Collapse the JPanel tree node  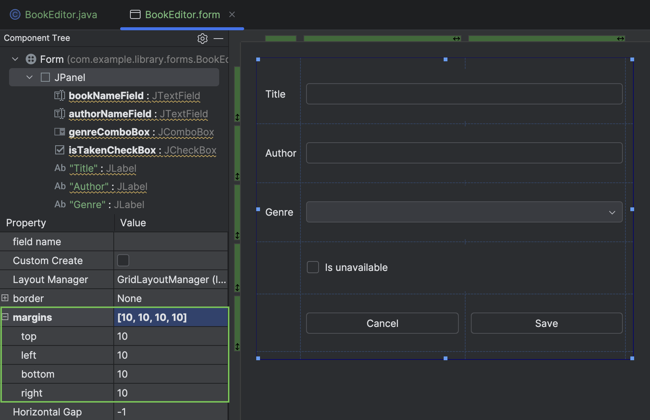pos(29,77)
